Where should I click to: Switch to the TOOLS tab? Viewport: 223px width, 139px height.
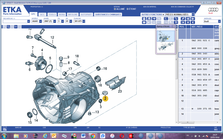pyautogui.click(x=52, y=14)
